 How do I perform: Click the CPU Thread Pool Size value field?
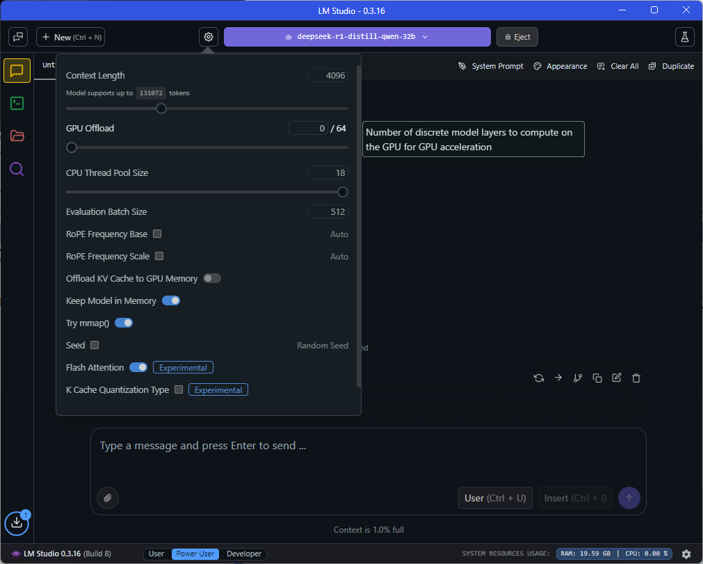328,172
